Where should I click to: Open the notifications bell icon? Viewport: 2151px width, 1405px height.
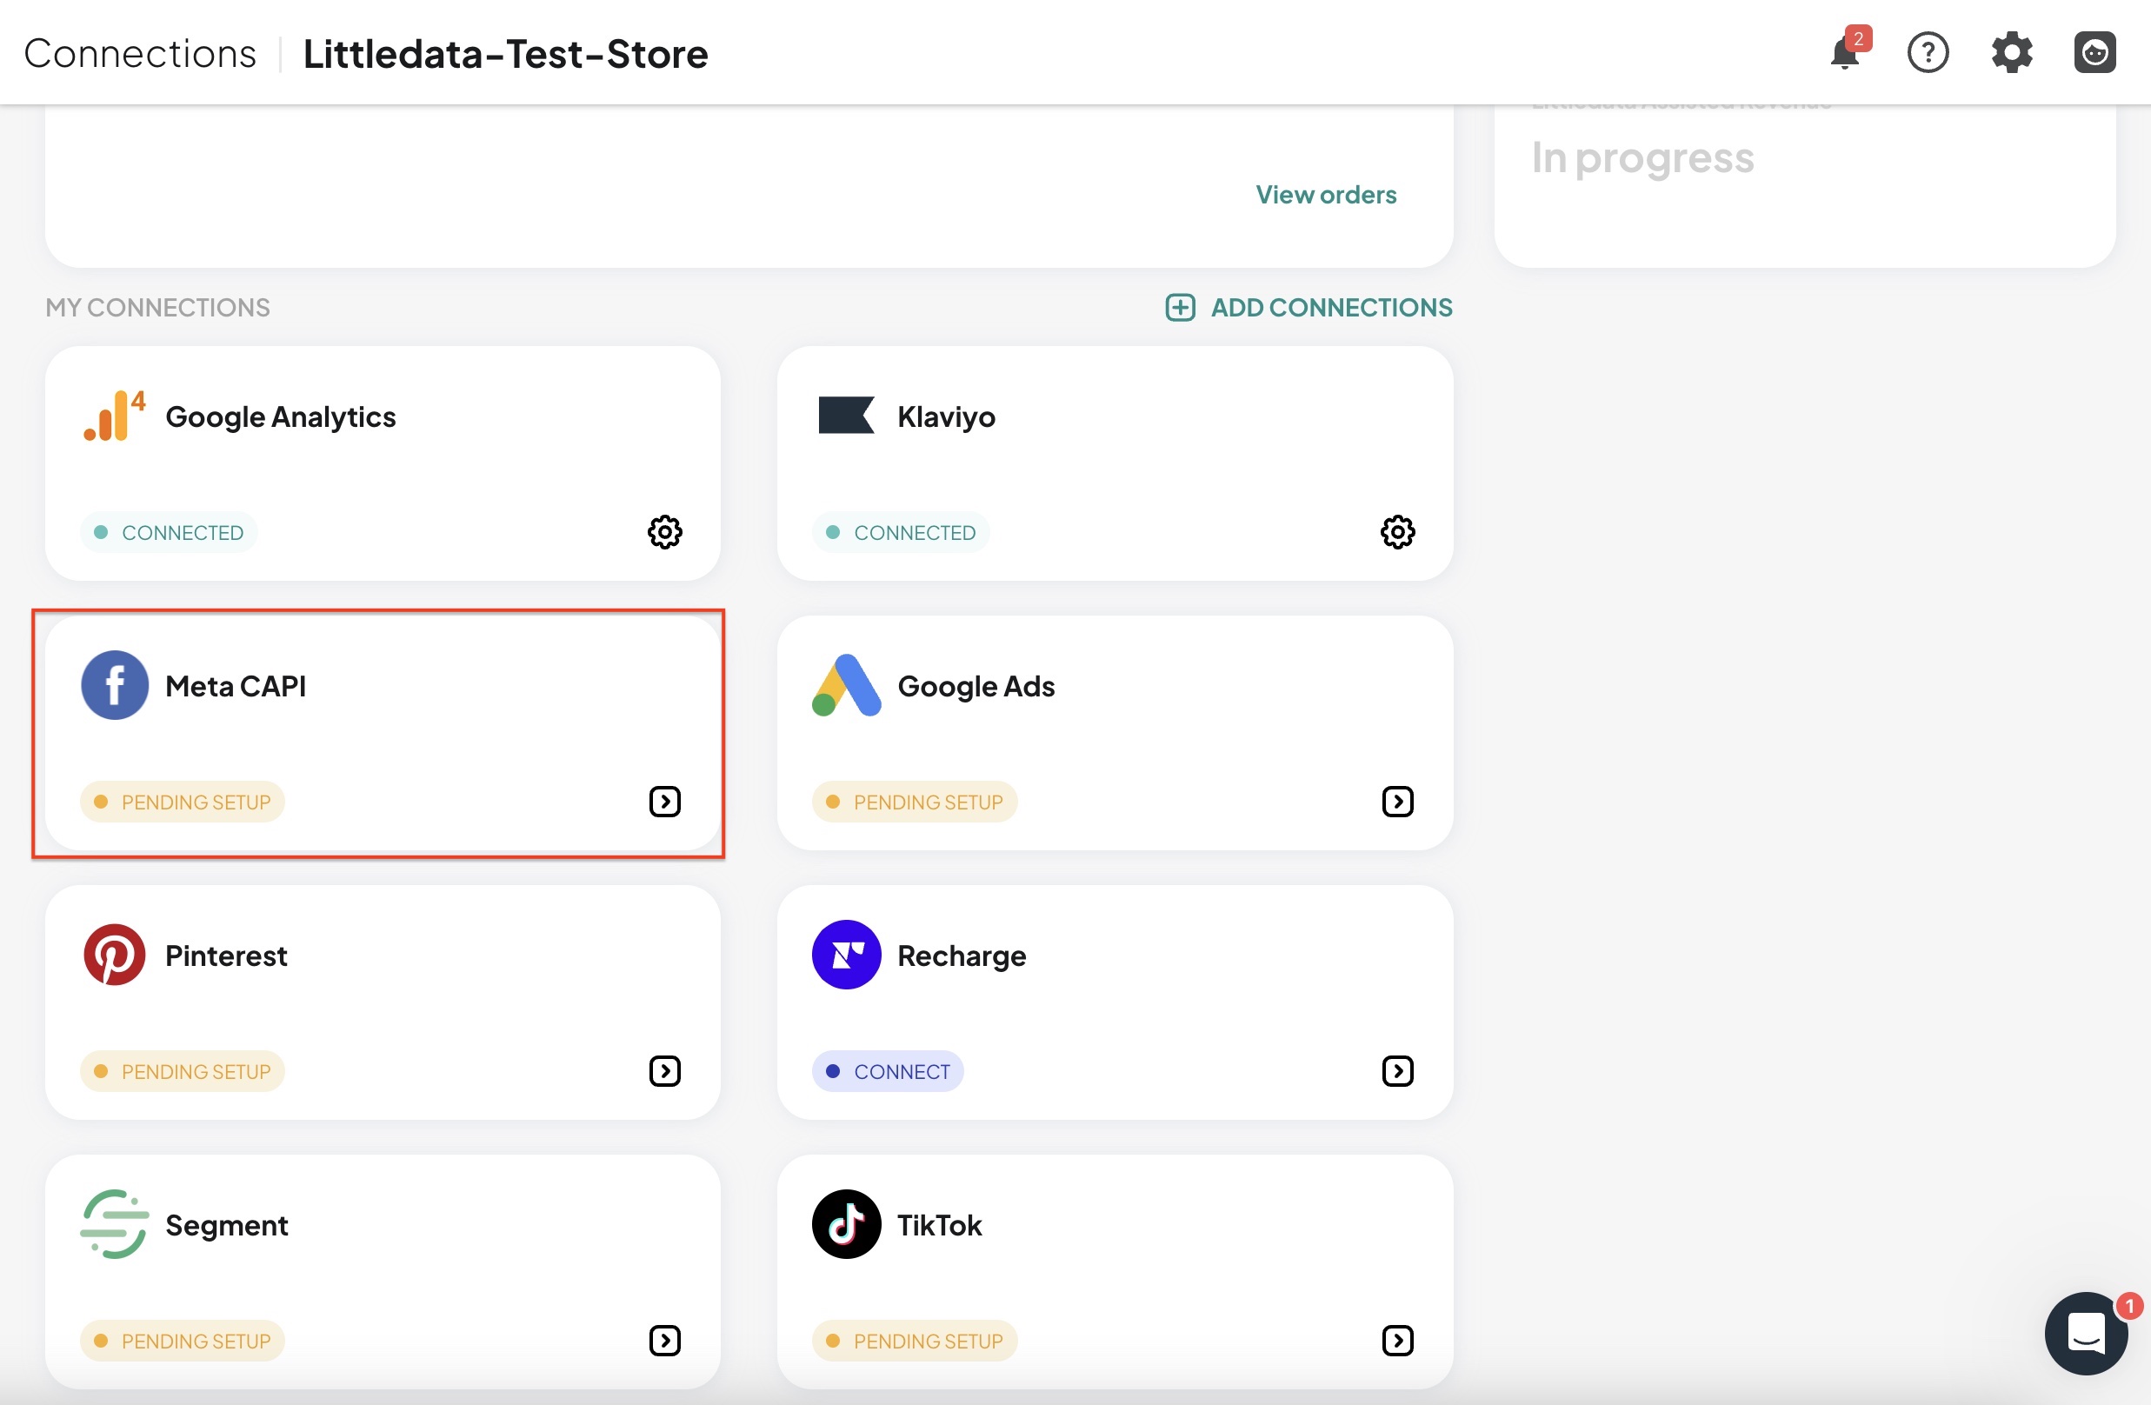(1847, 52)
